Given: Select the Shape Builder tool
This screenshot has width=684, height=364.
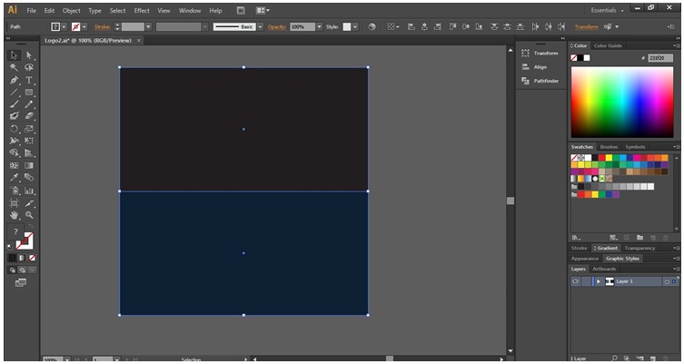Looking at the screenshot, I should coord(14,153).
